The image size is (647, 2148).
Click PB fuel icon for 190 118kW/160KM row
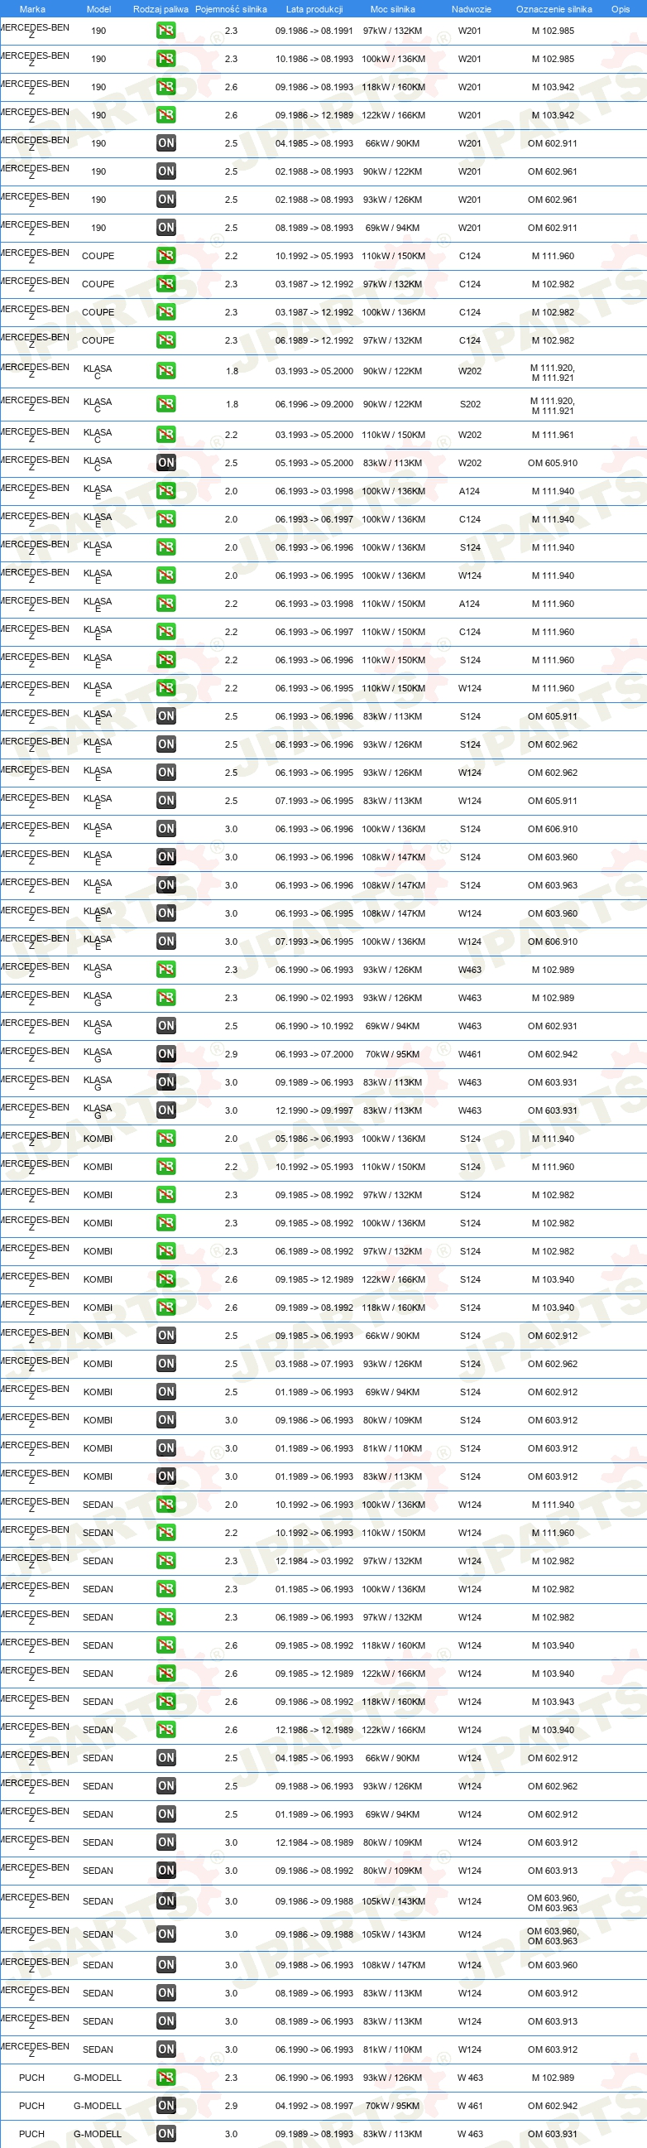[165, 87]
